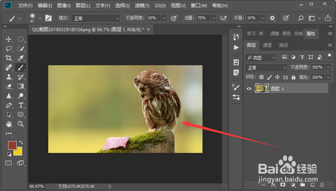336x191 pixels.
Task: Switch to the 通道 tab
Action: [x=267, y=45]
